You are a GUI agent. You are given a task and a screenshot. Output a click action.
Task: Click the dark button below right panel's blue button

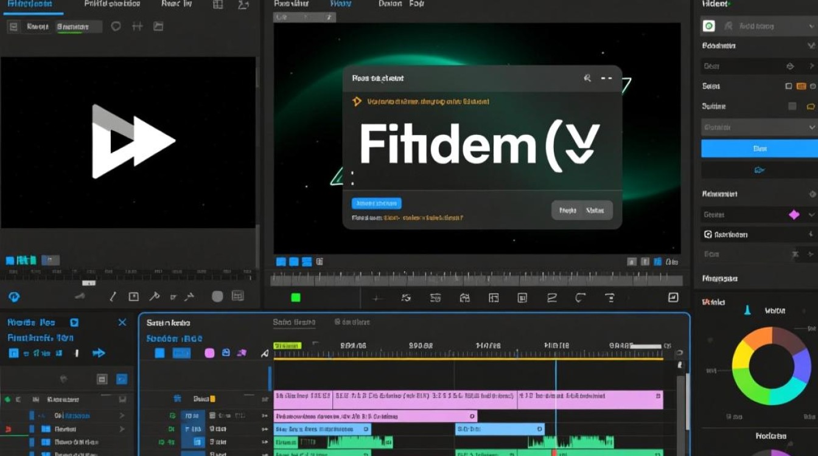coord(760,170)
